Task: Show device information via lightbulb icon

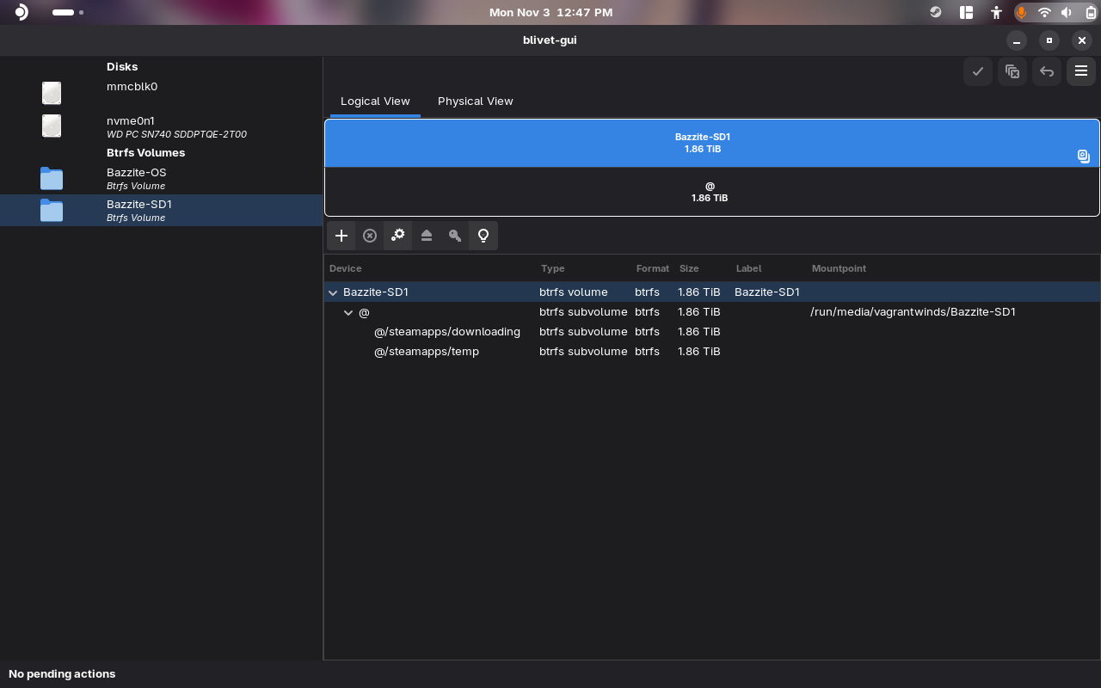Action: coord(483,236)
